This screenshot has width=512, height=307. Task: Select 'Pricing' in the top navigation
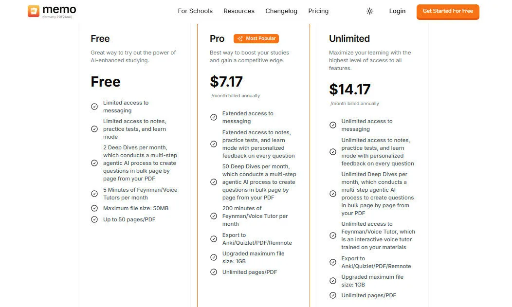(x=318, y=11)
